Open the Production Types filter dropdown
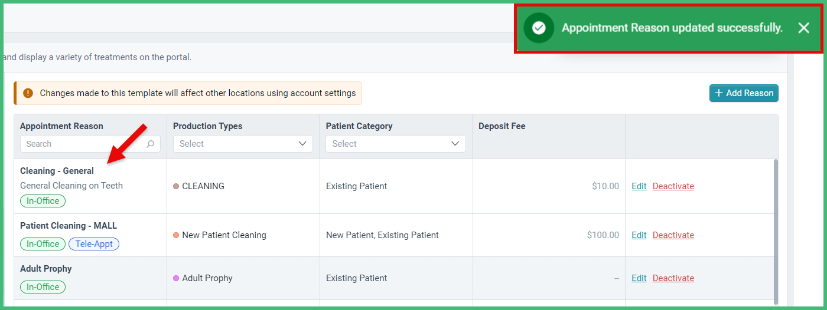The image size is (827, 310). [243, 144]
